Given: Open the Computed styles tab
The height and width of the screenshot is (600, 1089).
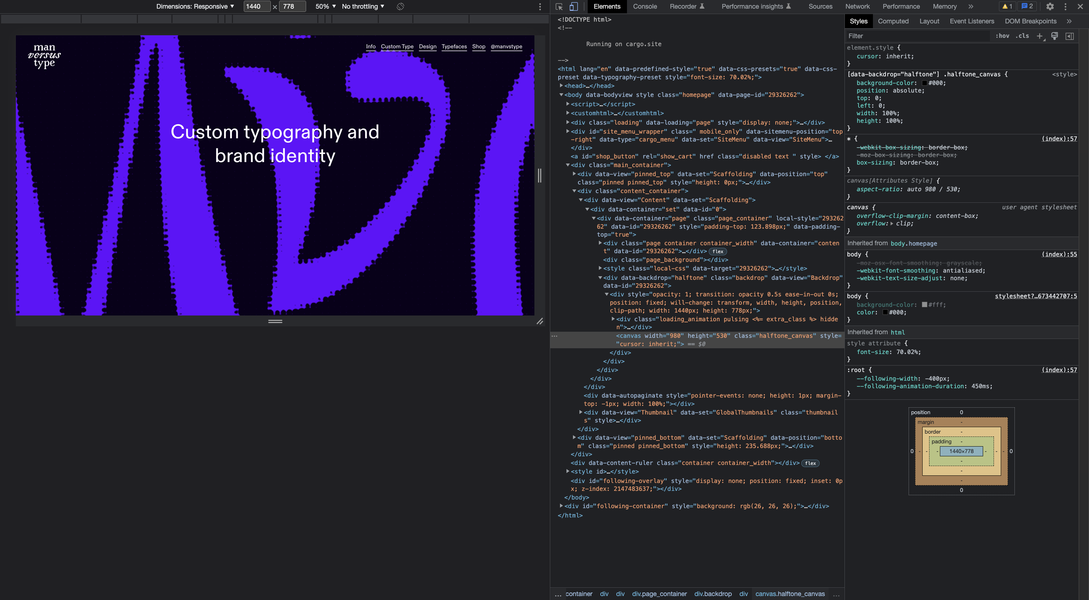Looking at the screenshot, I should pyautogui.click(x=893, y=21).
